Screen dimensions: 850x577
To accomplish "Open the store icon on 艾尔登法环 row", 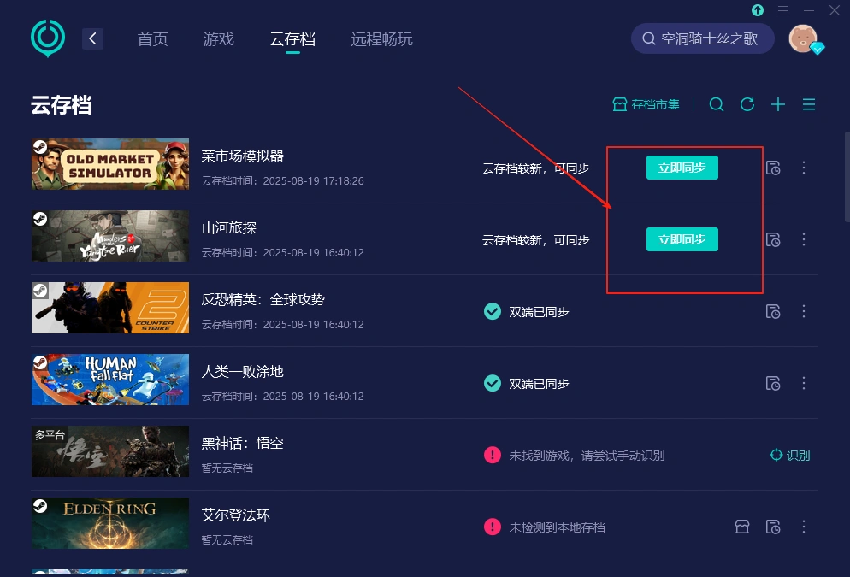I will pos(741,527).
